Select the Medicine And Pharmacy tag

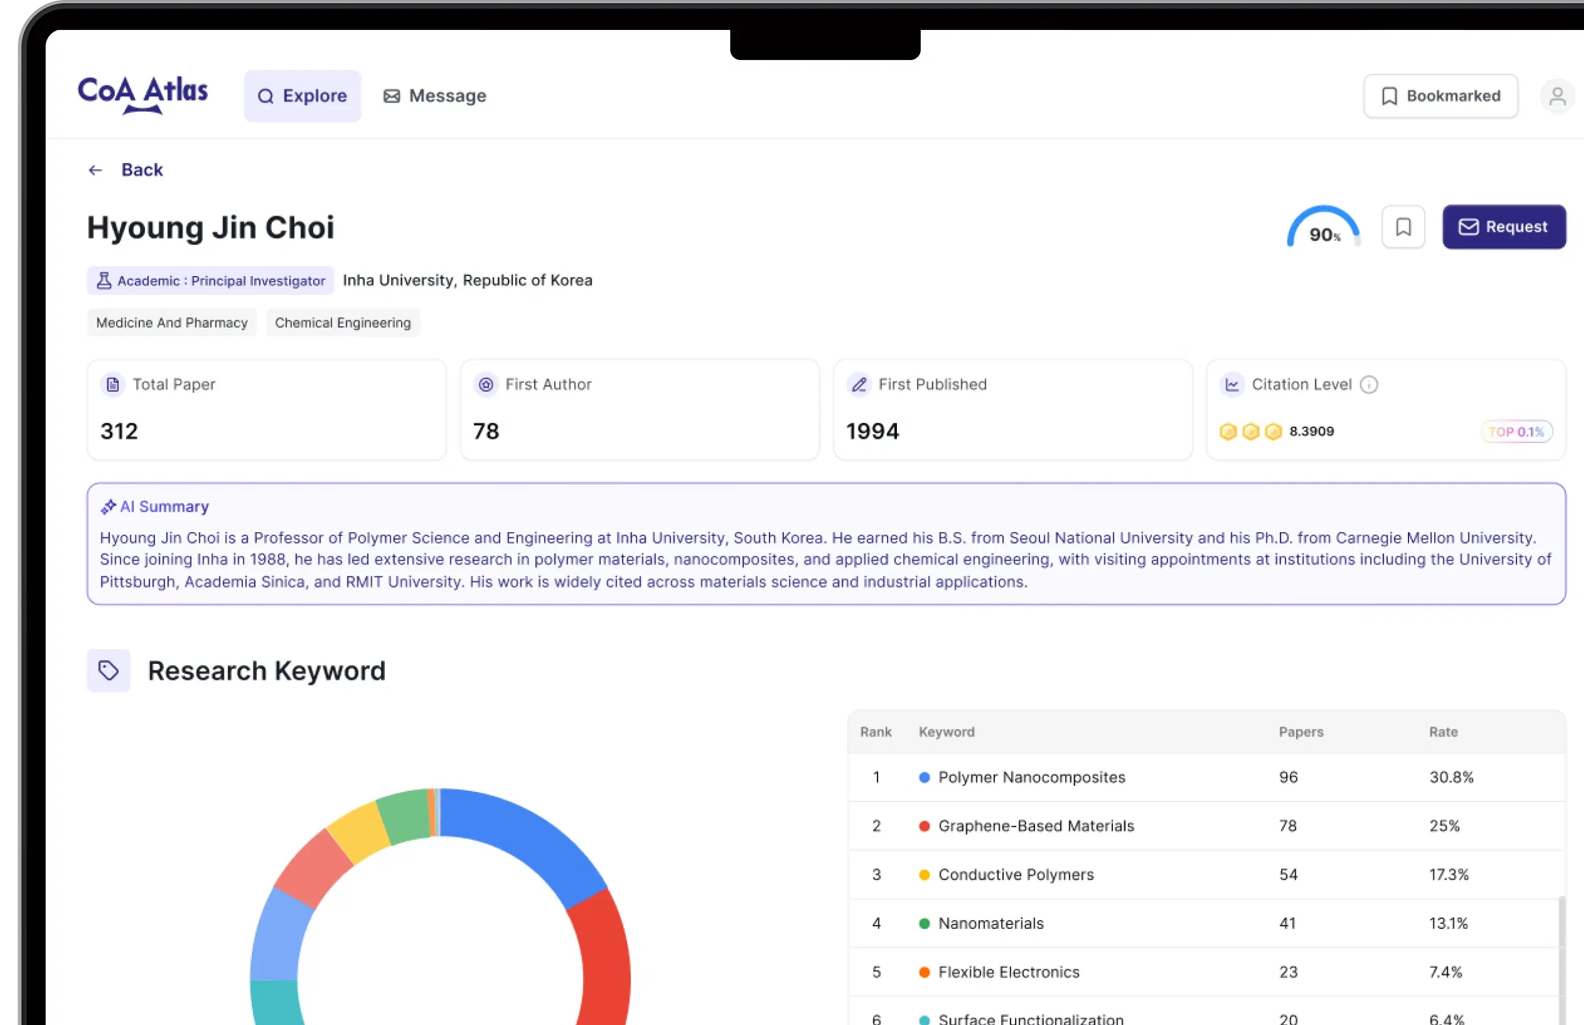pos(172,322)
